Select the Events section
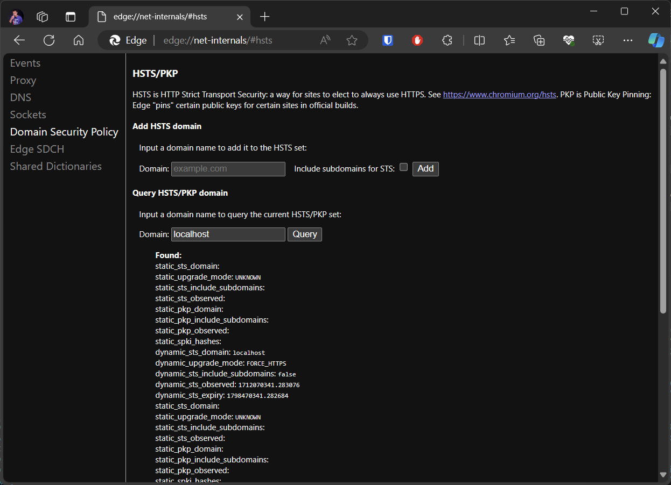The width and height of the screenshot is (671, 485). [25, 63]
